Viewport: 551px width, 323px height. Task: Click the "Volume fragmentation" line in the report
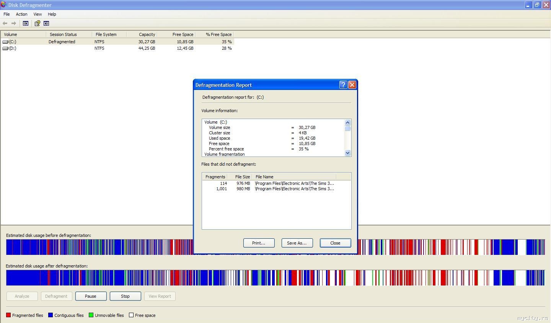tap(225, 154)
